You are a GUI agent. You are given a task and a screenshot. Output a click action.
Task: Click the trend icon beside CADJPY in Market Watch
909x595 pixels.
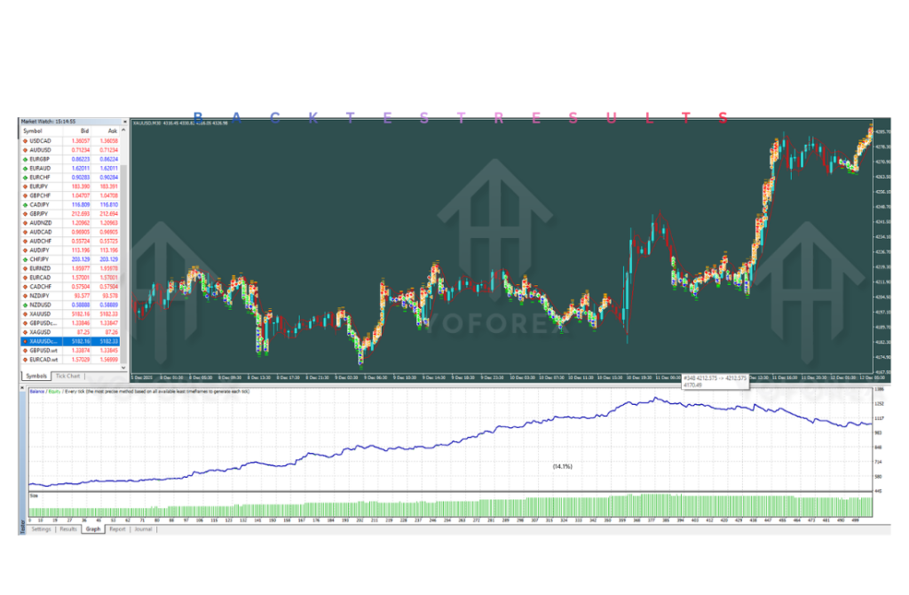tap(27, 205)
